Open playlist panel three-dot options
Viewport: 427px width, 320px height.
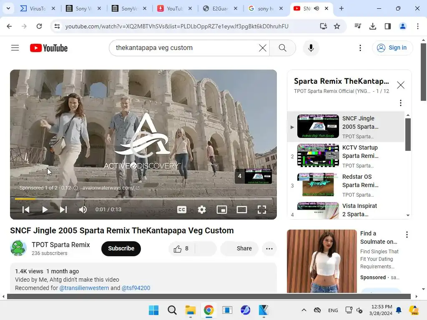[x=401, y=103]
